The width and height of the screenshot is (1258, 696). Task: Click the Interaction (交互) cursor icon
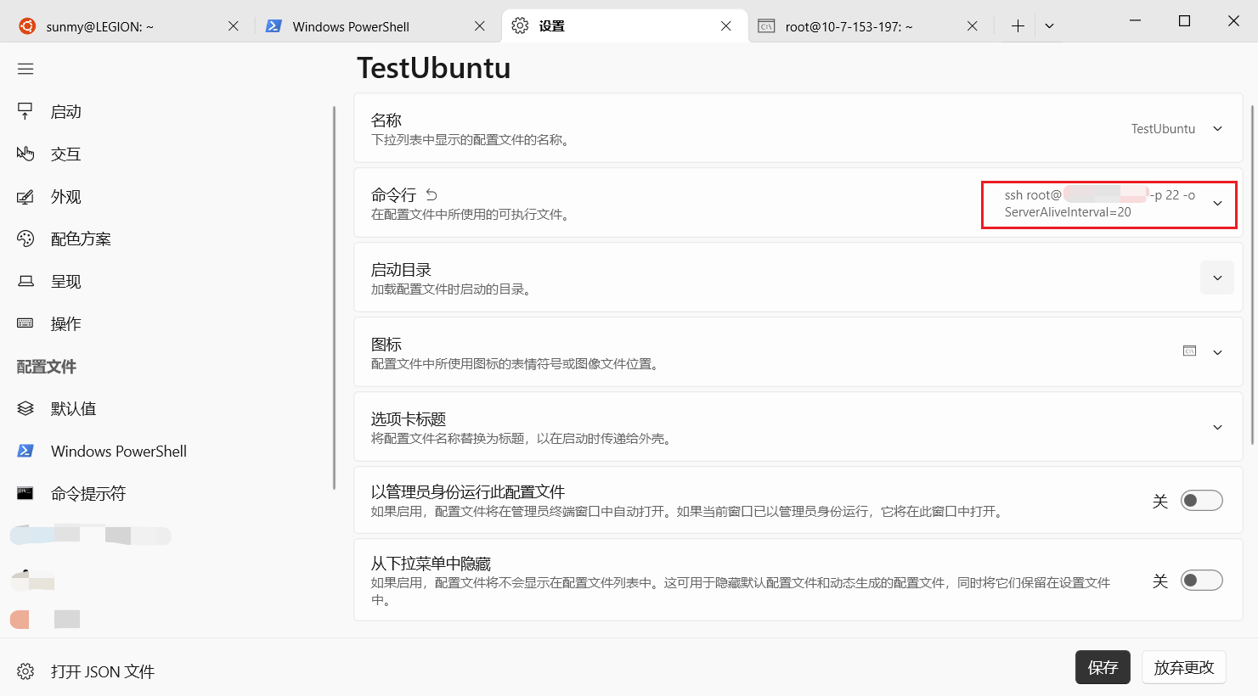click(25, 154)
